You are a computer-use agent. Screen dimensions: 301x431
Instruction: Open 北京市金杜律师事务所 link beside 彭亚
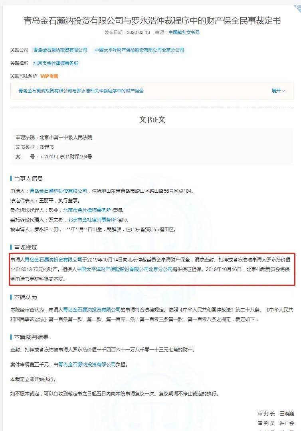(87, 210)
